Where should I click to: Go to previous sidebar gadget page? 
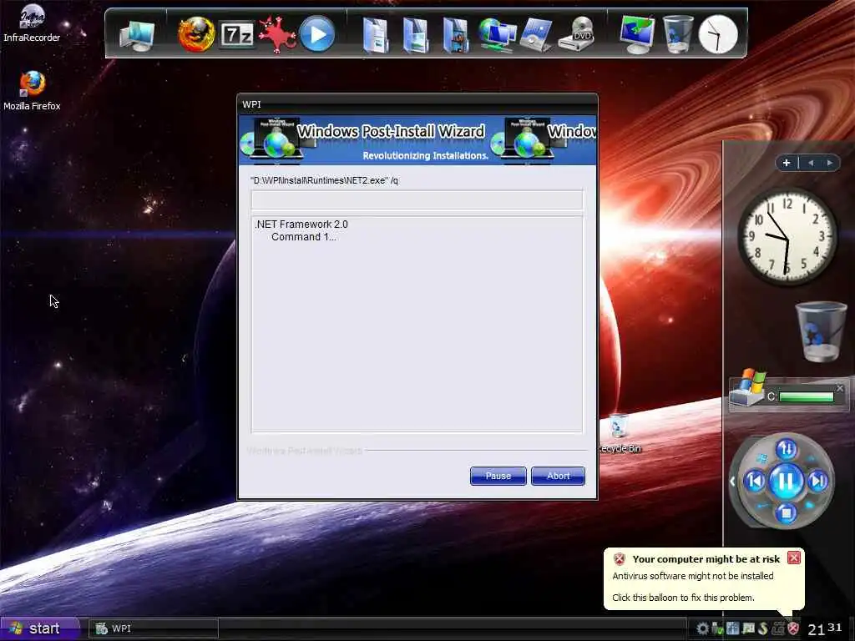[811, 163]
